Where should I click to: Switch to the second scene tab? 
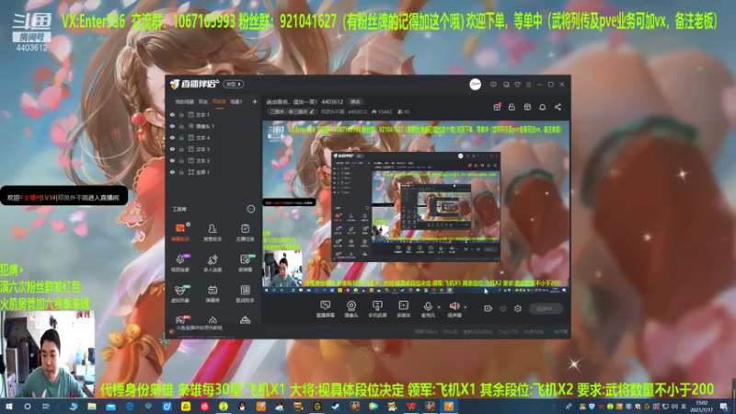click(x=202, y=101)
